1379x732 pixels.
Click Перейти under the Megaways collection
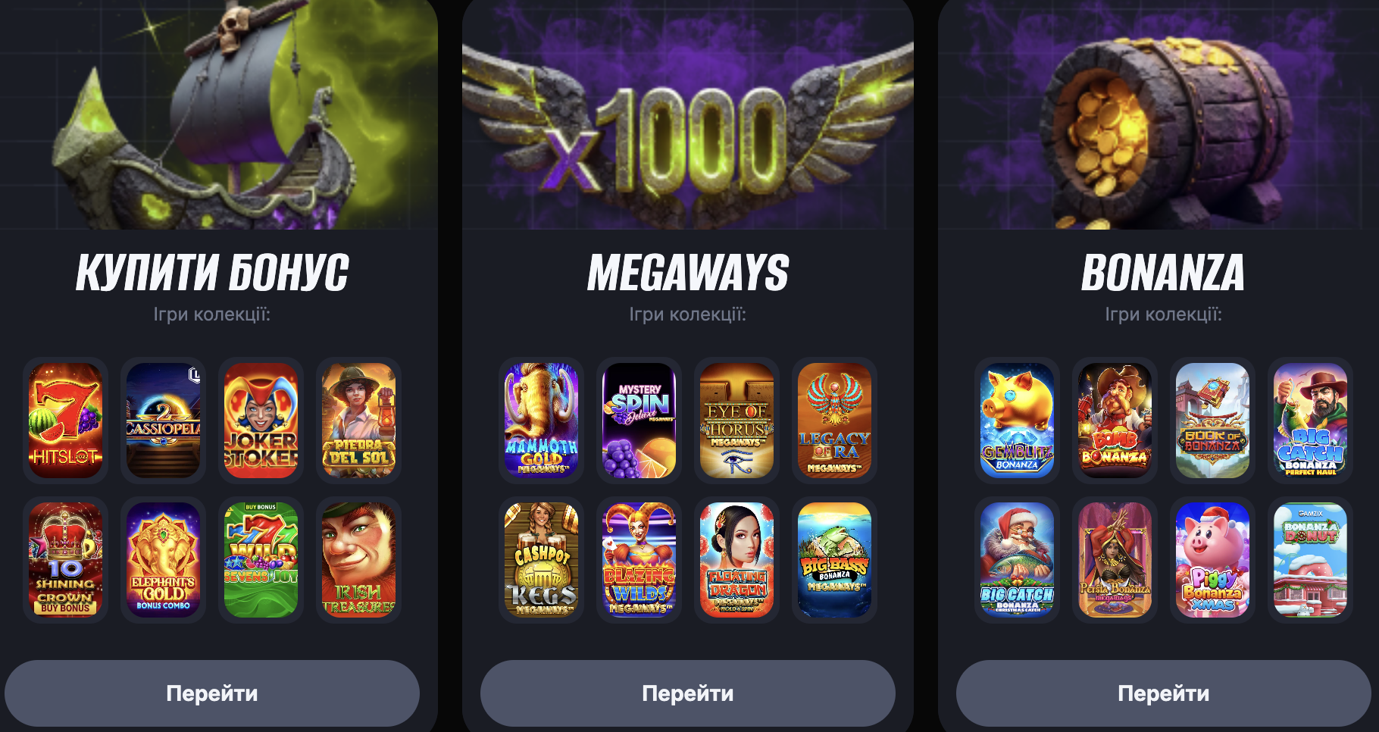[x=688, y=693]
